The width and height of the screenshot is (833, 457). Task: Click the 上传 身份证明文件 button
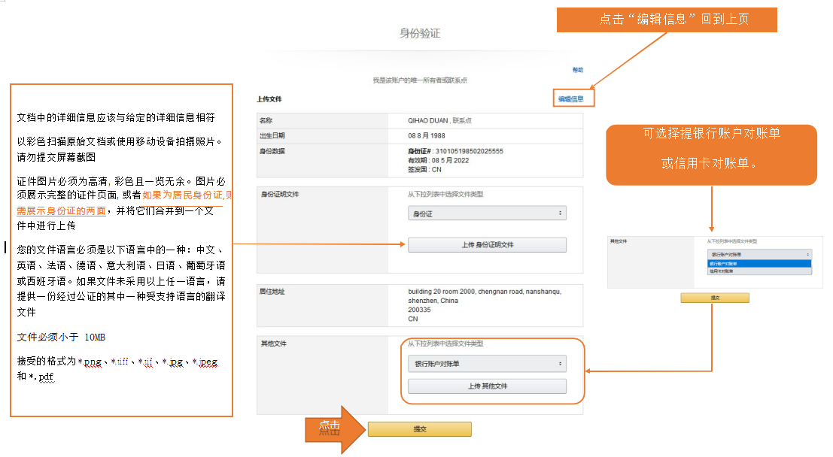point(488,244)
